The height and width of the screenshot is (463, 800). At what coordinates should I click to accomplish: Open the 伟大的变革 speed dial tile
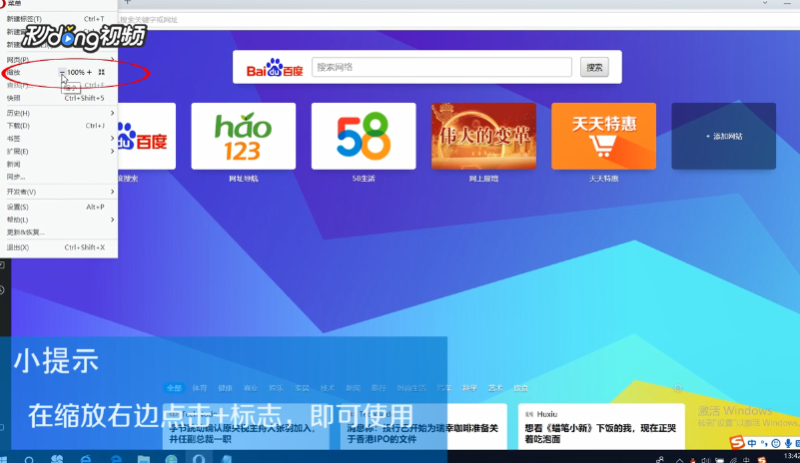[483, 136]
